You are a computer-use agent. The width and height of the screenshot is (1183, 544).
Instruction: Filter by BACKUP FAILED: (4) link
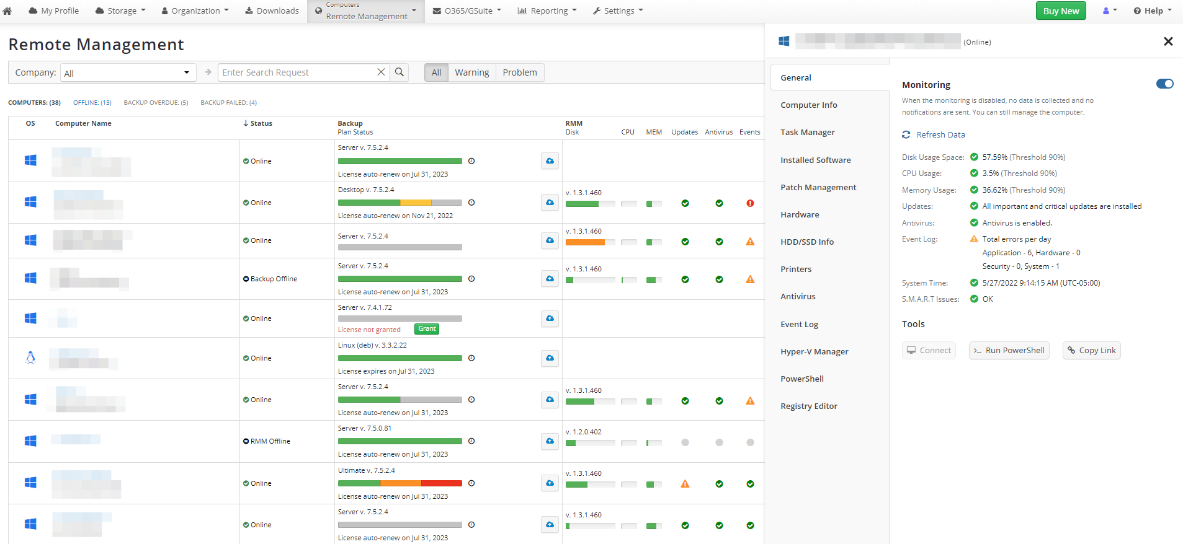[x=228, y=103]
